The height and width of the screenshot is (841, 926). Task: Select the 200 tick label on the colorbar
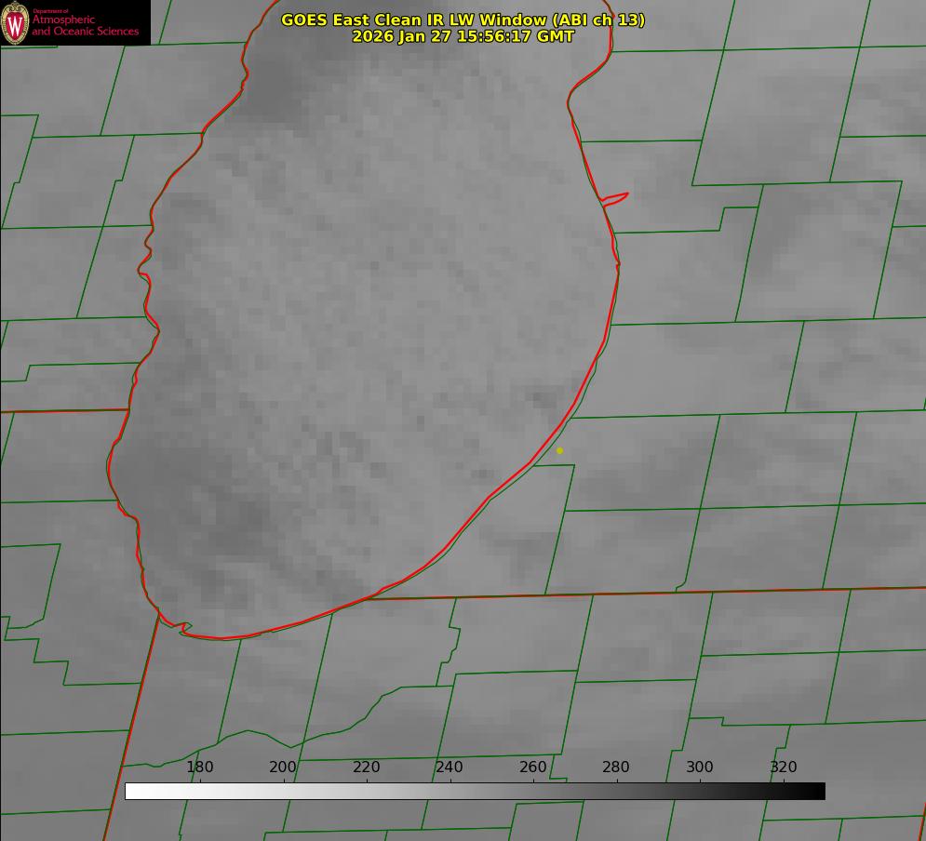283,768
